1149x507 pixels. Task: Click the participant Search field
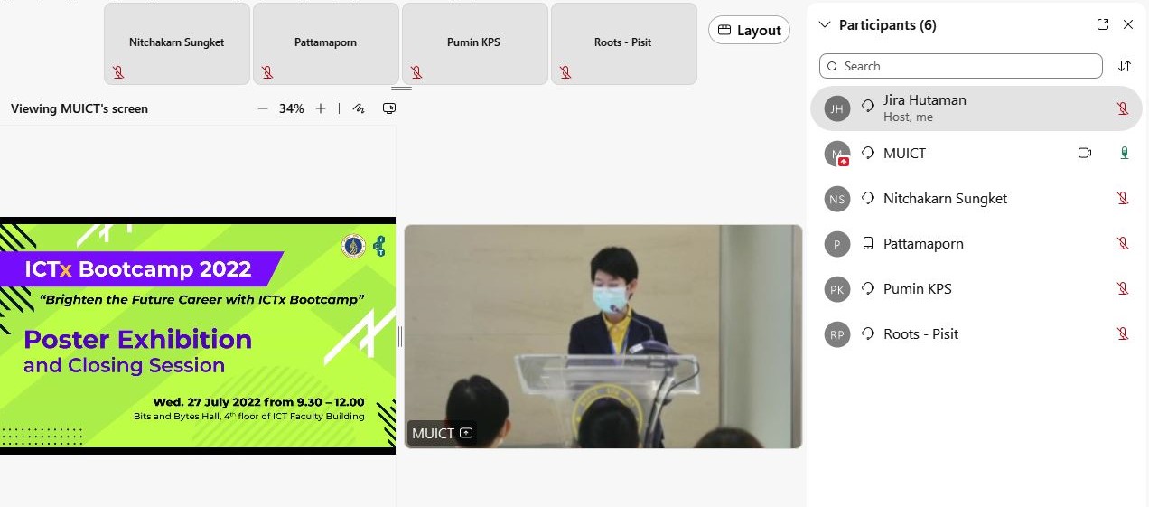[960, 66]
